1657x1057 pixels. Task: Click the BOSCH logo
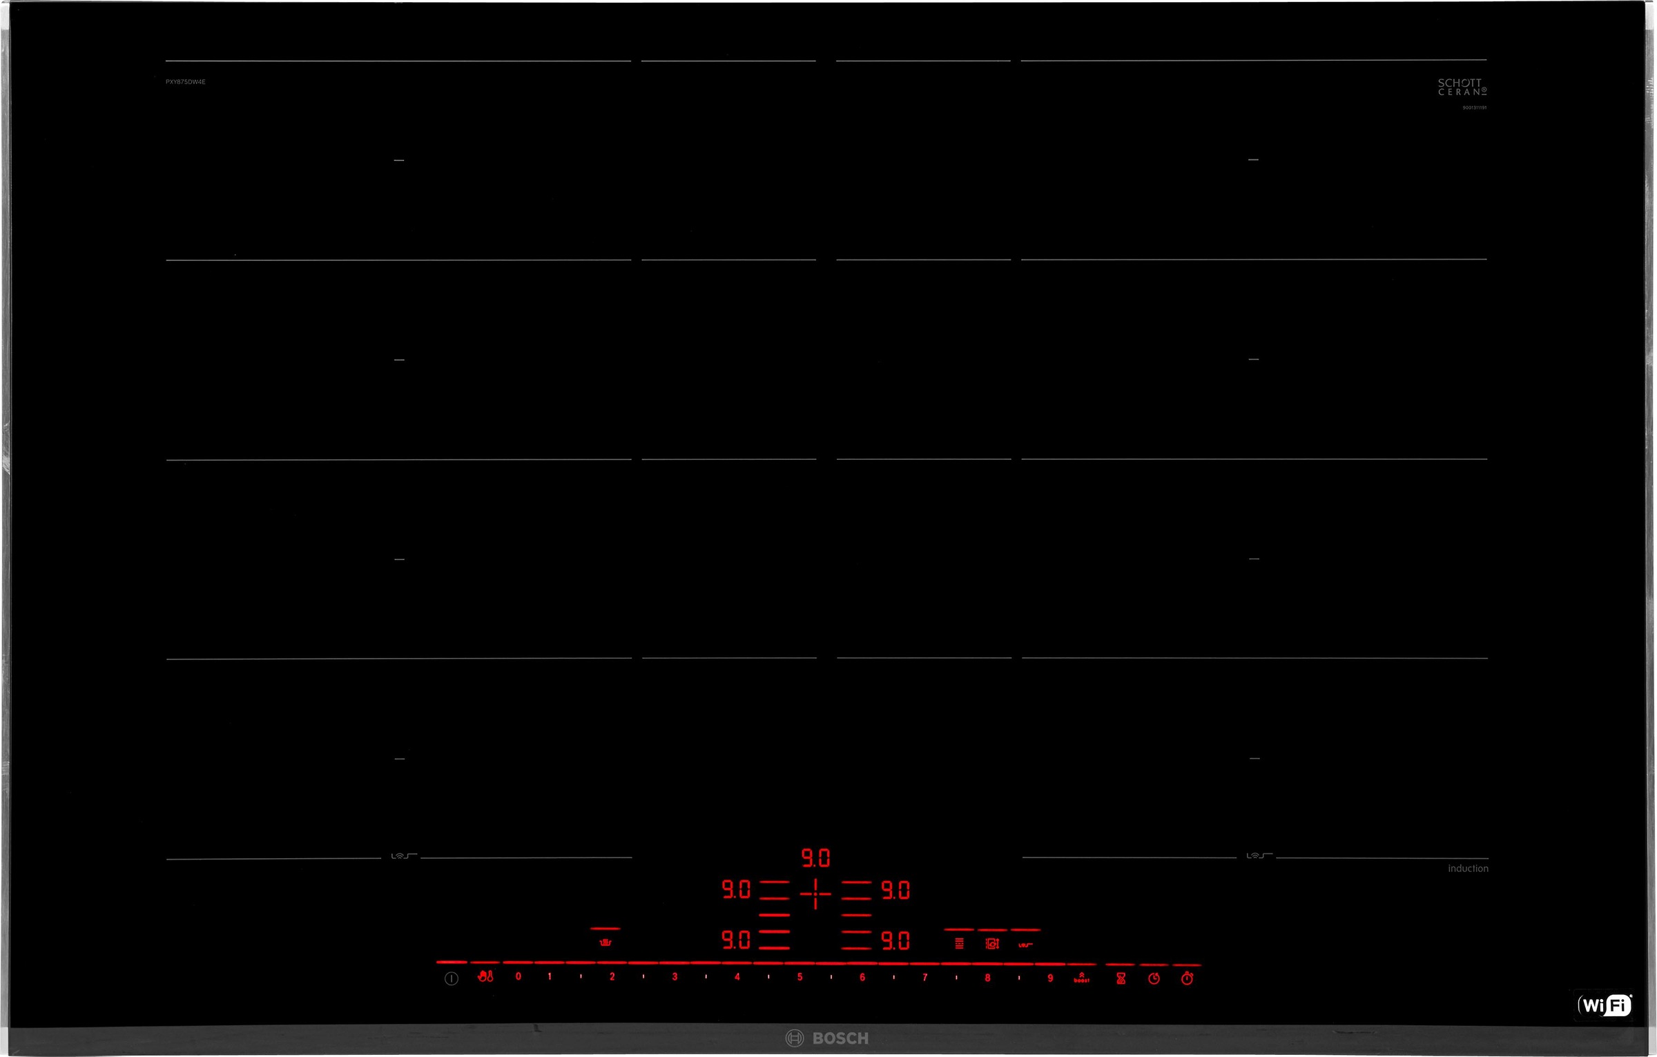click(x=827, y=1038)
